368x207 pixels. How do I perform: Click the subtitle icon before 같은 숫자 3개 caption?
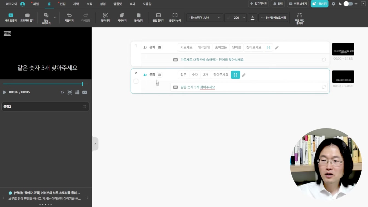click(176, 87)
